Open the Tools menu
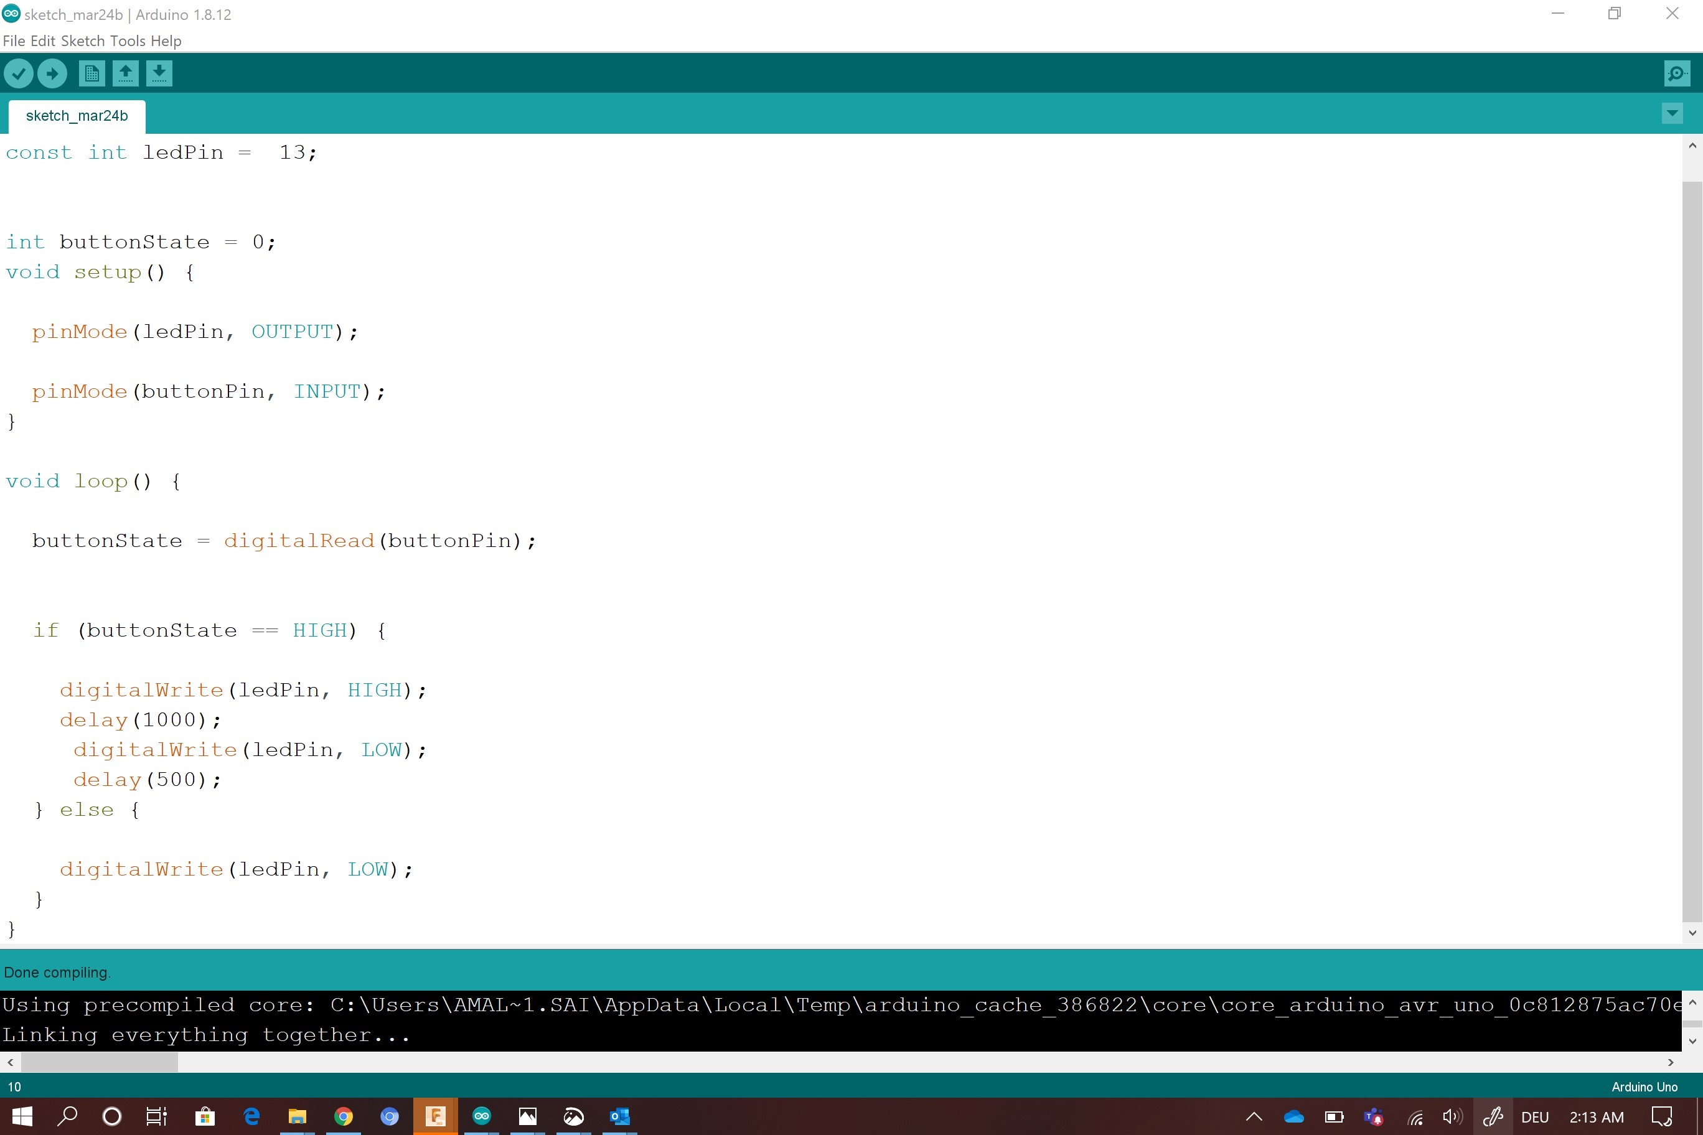Screen dimensions: 1703x1135 point(128,40)
